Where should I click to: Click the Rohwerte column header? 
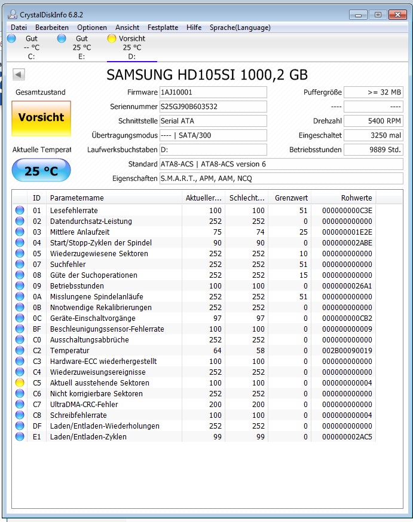tap(344, 198)
